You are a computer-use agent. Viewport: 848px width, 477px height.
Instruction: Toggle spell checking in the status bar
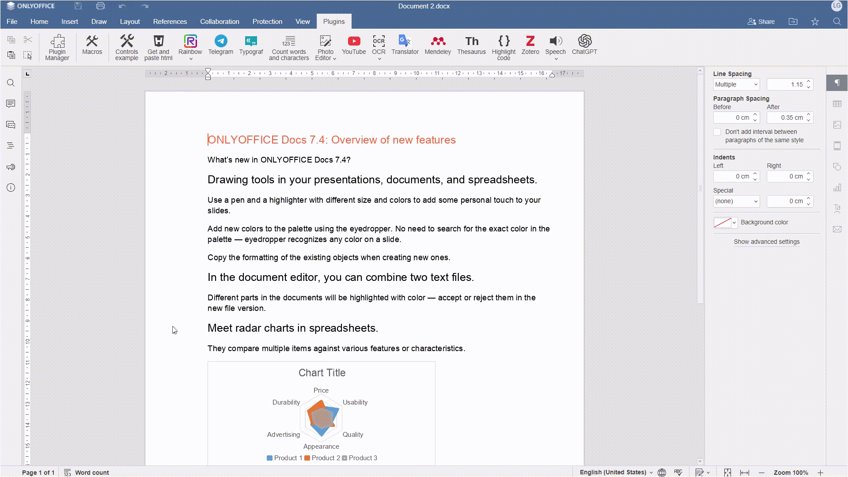click(x=679, y=472)
